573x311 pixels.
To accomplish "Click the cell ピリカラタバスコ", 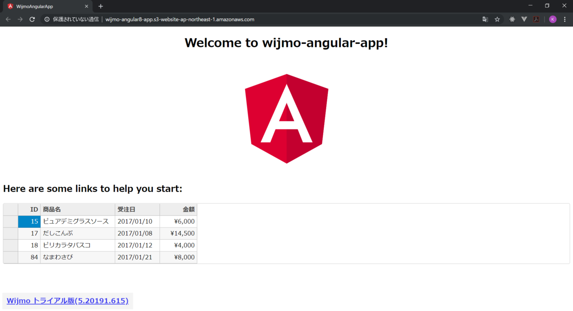I will coord(78,245).
